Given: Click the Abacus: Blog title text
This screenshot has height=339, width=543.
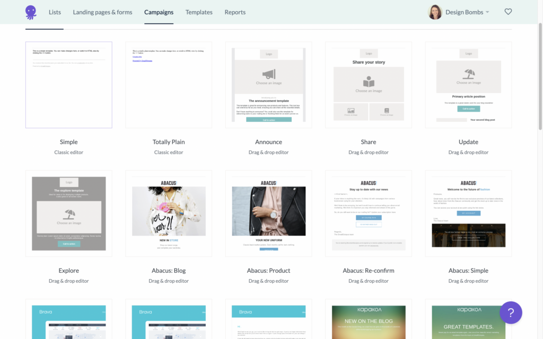Looking at the screenshot, I should [x=169, y=271].
